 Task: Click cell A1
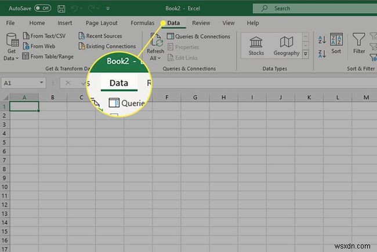pos(24,106)
